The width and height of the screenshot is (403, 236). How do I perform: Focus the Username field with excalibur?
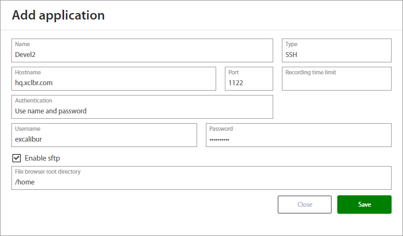click(x=104, y=139)
